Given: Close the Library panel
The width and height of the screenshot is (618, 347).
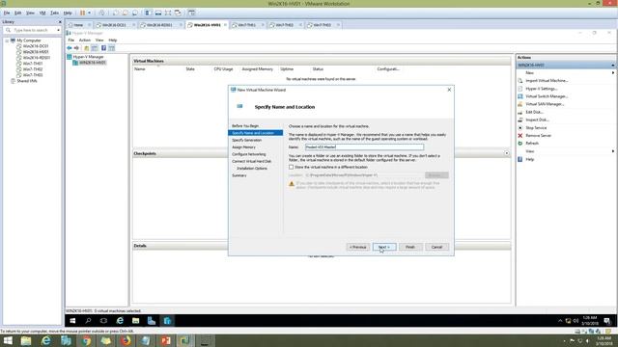Looking at the screenshot, I should point(60,22).
